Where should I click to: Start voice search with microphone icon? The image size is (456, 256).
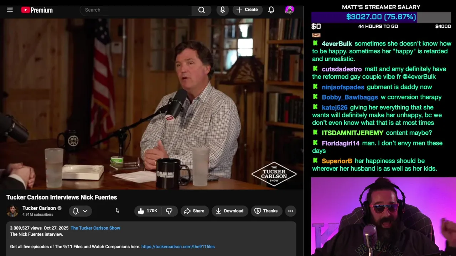coord(223,10)
